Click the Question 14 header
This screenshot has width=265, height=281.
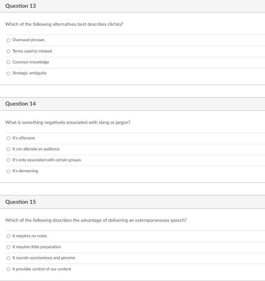tap(21, 104)
